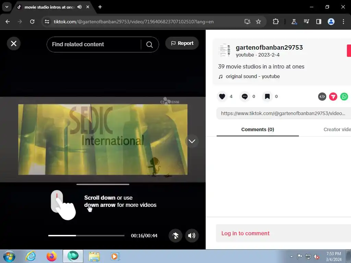Go to next video with down chevron
351x263 pixels.
pyautogui.click(x=192, y=141)
